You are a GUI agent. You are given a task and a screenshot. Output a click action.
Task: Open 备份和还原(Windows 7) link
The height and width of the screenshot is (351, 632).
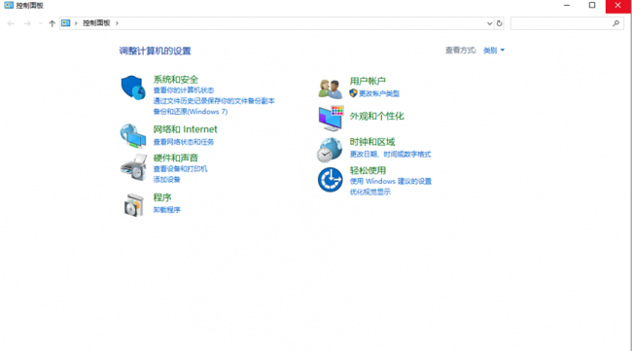coord(191,112)
